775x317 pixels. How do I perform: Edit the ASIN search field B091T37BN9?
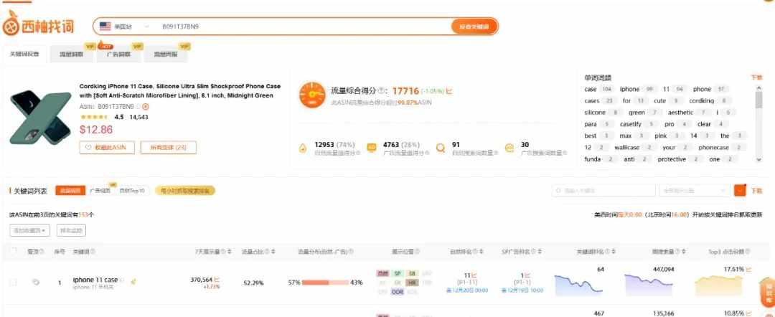click(x=301, y=27)
